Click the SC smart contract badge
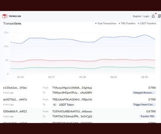Image resolution: width=161 pixels, height=134 pixels. coord(55,105)
